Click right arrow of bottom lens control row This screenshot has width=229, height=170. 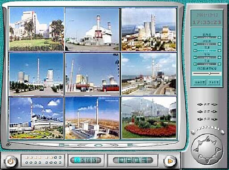pyautogui.click(x=215, y=119)
